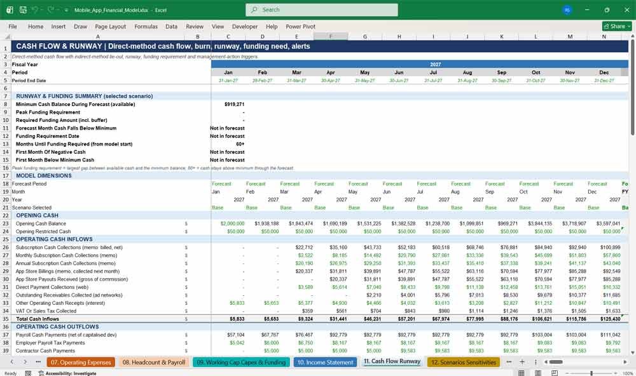The width and height of the screenshot is (636, 376).
Task: Click the horizontal scrollbar thumb
Action: [x=556, y=362]
